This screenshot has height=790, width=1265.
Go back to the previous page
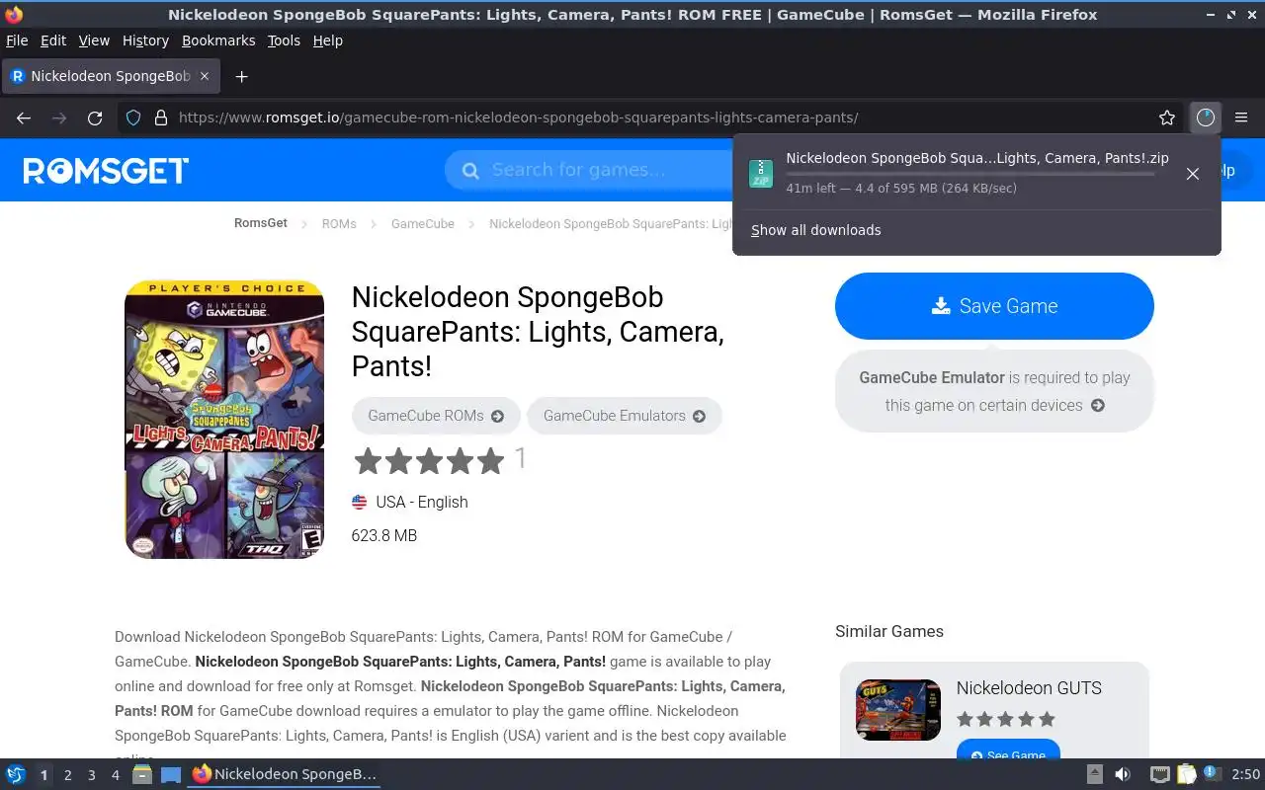point(24,118)
